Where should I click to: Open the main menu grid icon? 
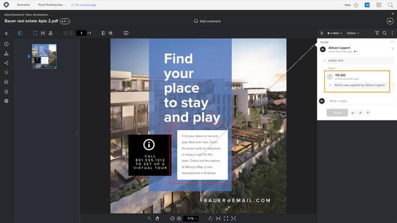click(x=379, y=5)
